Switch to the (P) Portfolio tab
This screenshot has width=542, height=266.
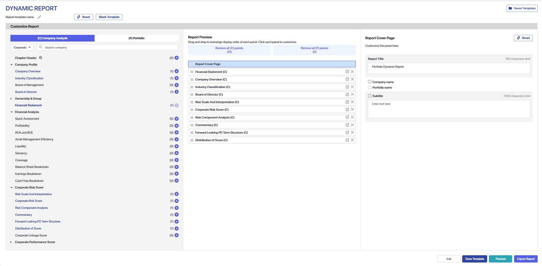[x=136, y=38]
